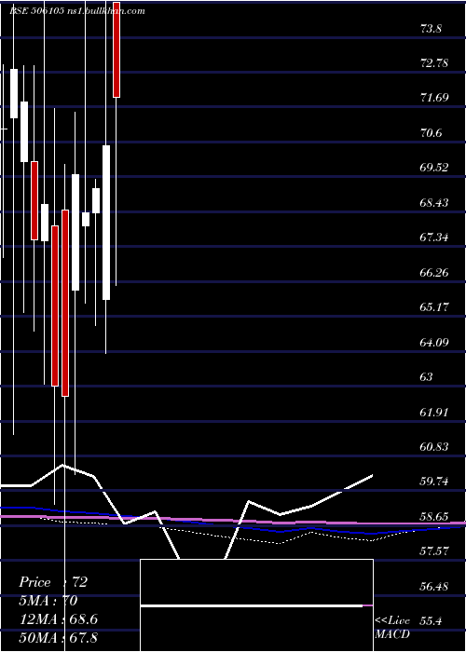The width and height of the screenshot is (466, 652).
Task: Click the 72.78 price axis label
Action: pos(435,63)
